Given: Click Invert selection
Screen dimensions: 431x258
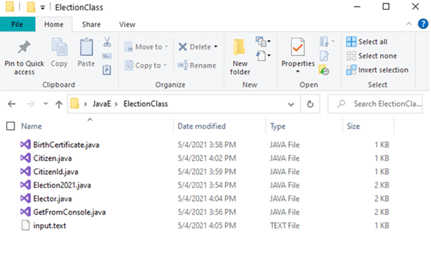Looking at the screenshot, I should point(377,70).
